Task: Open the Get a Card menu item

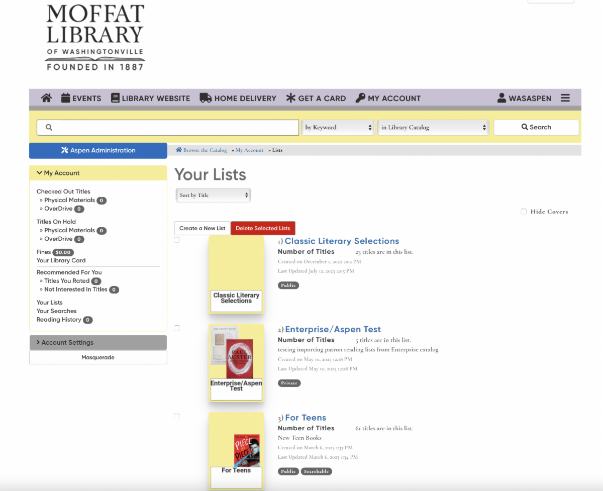Action: point(316,98)
